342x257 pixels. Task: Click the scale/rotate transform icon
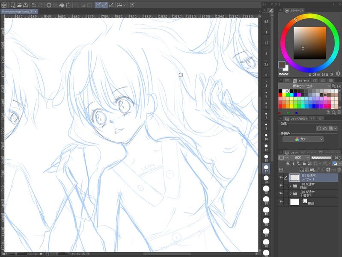(x=68, y=5)
